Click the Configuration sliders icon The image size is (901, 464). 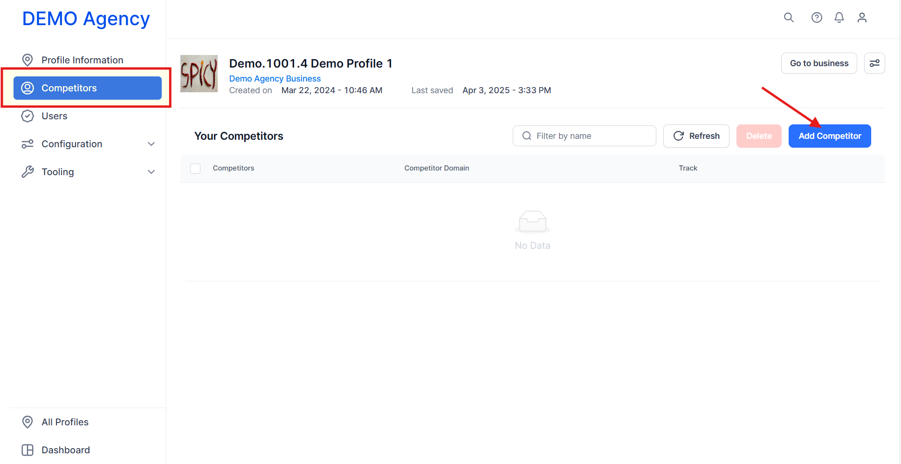click(28, 144)
